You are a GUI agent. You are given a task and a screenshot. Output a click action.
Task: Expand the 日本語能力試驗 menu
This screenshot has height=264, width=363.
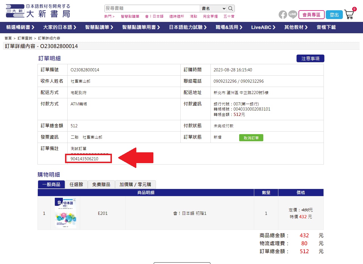[188, 27]
